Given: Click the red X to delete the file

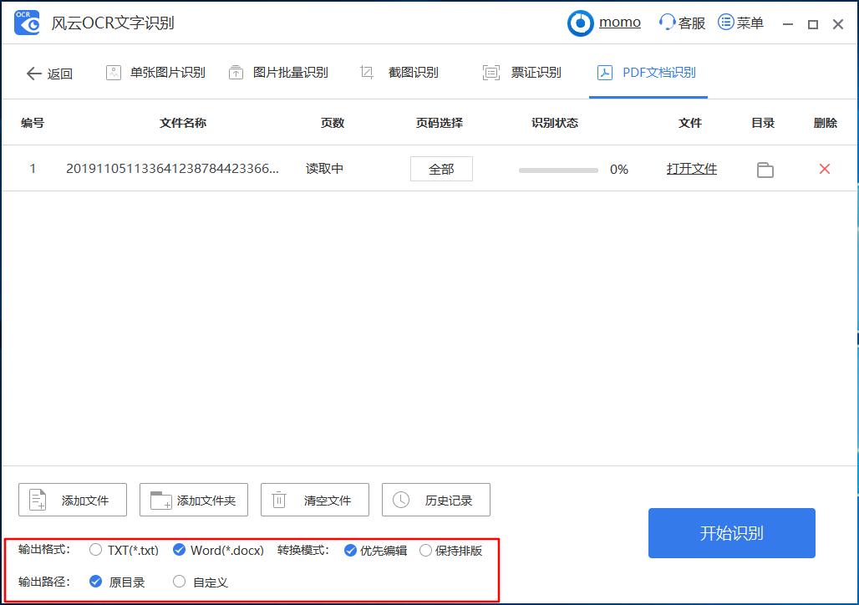Looking at the screenshot, I should click(x=824, y=168).
